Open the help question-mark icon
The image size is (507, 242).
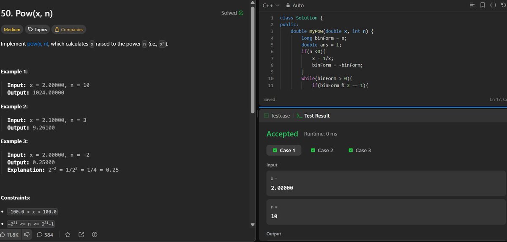coord(95,234)
